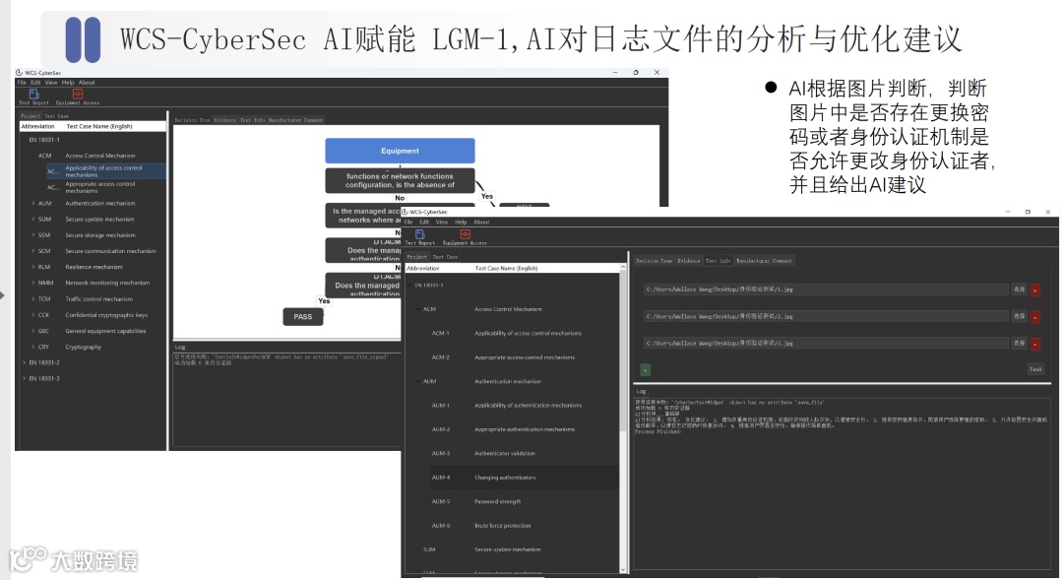Expand CCK node in back window tree
The image size is (1063, 580).
33,315
